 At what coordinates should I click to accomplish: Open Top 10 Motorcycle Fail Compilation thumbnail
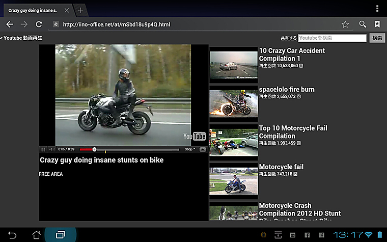[234, 142]
